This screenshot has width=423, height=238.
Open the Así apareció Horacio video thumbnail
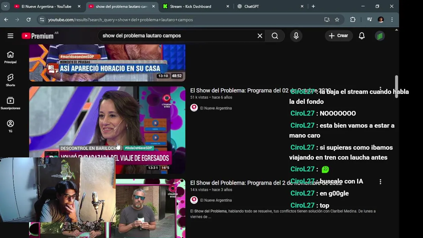pos(107,63)
